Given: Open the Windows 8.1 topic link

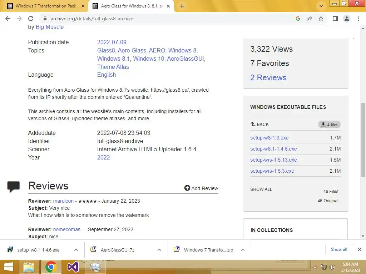Looking at the screenshot, I should (113, 59).
